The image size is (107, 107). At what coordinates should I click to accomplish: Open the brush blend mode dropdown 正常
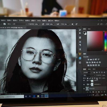pyautogui.click(x=20, y=24)
